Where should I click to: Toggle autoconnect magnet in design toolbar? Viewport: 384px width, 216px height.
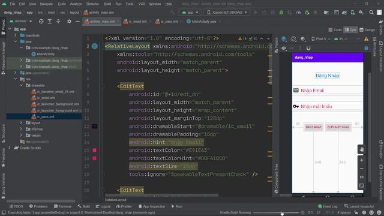pyautogui.click(x=308, y=48)
